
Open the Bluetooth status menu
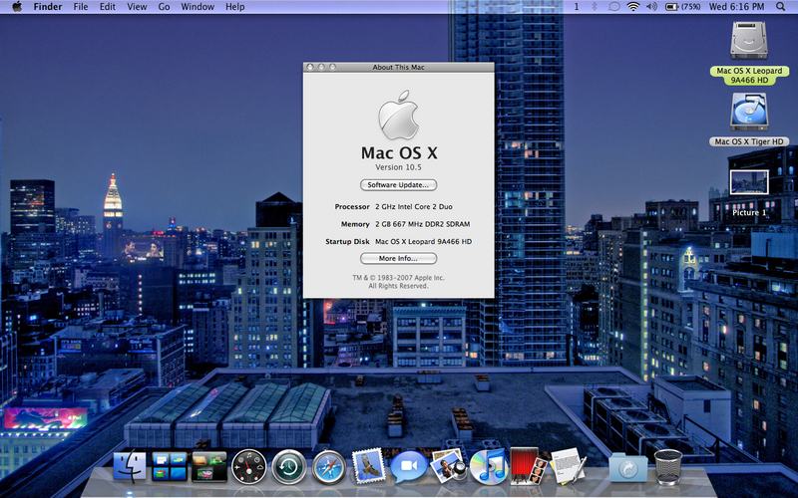coord(594,7)
